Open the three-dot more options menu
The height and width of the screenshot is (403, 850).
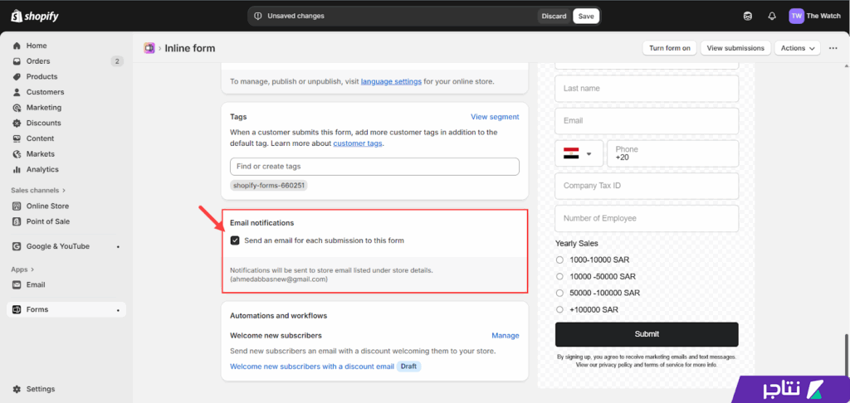pos(833,48)
